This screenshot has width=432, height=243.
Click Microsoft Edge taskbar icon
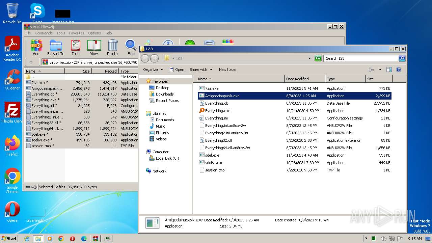pyautogui.click(x=84, y=239)
